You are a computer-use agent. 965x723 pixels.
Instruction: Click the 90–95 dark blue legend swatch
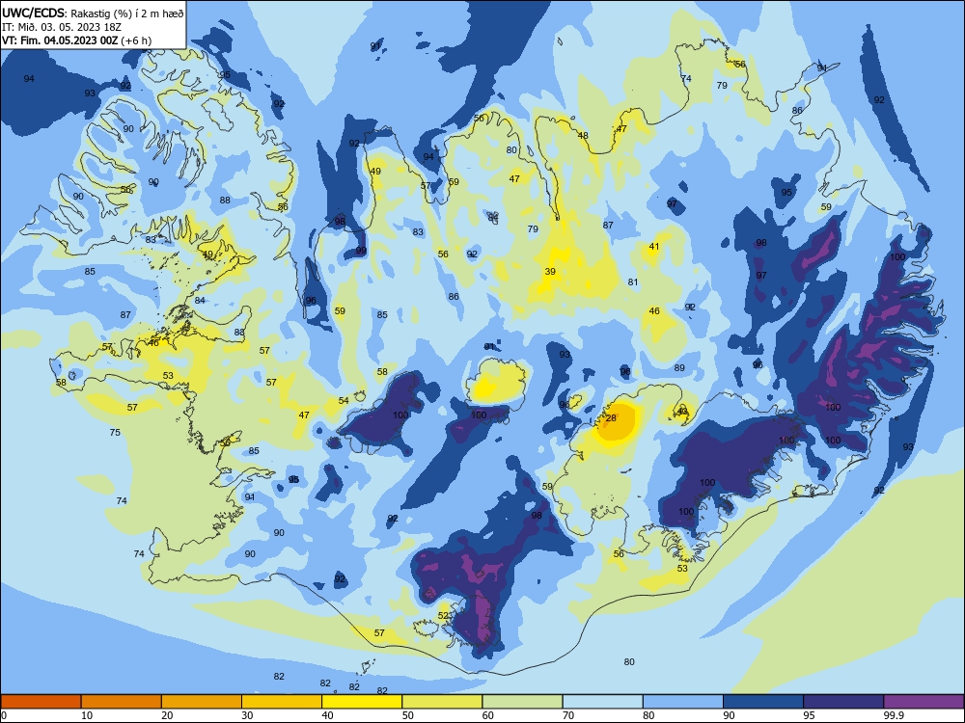tap(763, 702)
